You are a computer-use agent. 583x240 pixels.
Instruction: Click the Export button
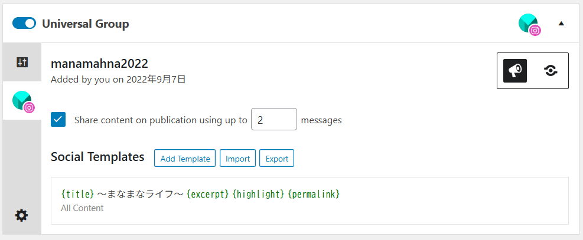(x=276, y=159)
